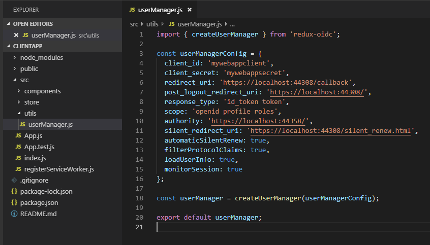The image size is (430, 245).
Task: Open App.js from the explorer
Action: (34, 136)
